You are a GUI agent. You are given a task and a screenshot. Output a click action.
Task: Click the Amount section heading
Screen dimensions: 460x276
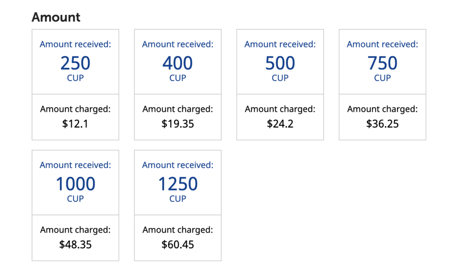coord(56,17)
